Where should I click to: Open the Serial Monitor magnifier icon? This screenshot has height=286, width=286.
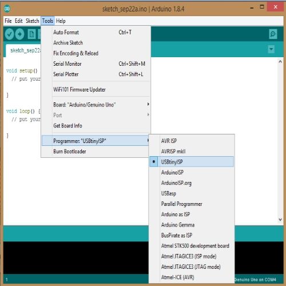[273, 34]
